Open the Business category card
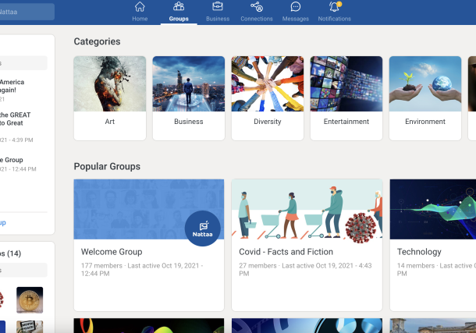 tap(189, 97)
